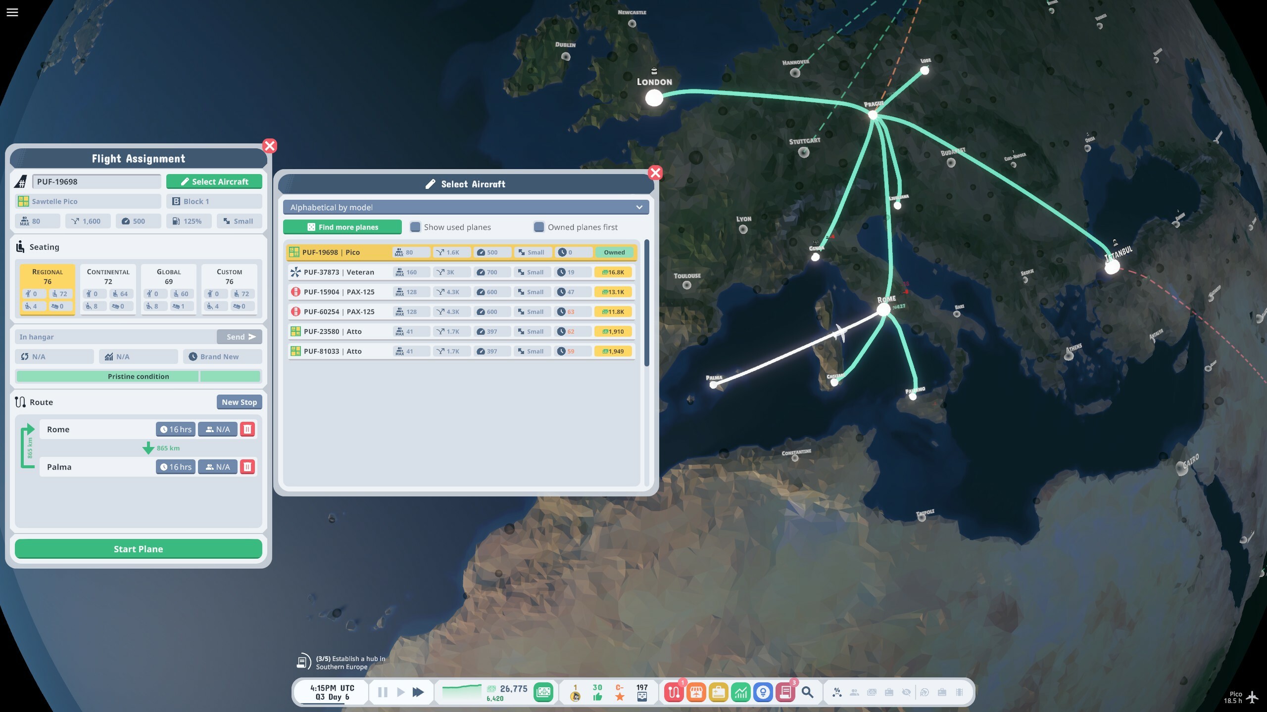Image resolution: width=1267 pixels, height=712 pixels.
Task: Open the Alphabetical by model sorting dropdown
Action: (466, 207)
